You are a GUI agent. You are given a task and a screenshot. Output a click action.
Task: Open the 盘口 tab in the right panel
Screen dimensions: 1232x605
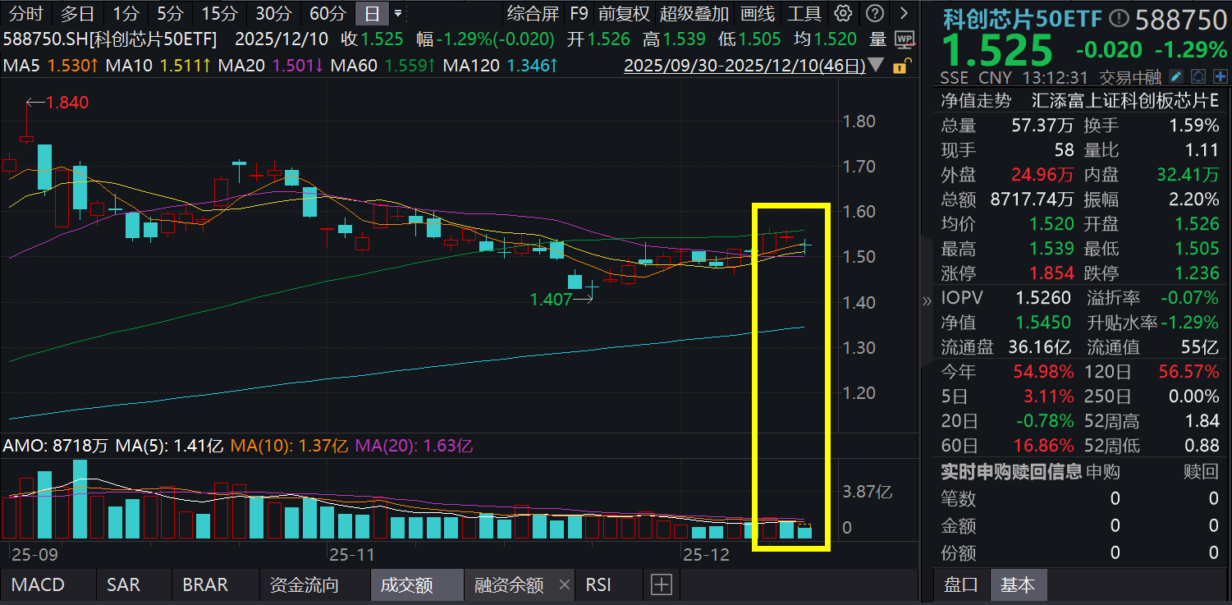pyautogui.click(x=961, y=586)
